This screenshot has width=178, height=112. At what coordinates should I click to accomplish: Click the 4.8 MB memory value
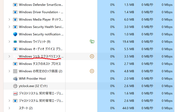[x=129, y=71]
